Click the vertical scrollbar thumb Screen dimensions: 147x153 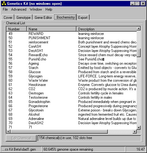(x=138, y=53)
